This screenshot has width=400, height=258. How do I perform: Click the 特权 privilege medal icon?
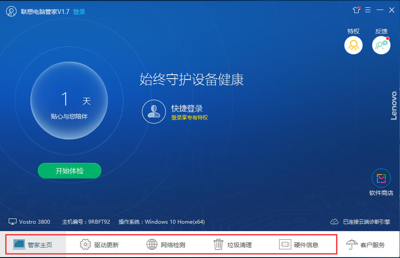click(x=353, y=45)
